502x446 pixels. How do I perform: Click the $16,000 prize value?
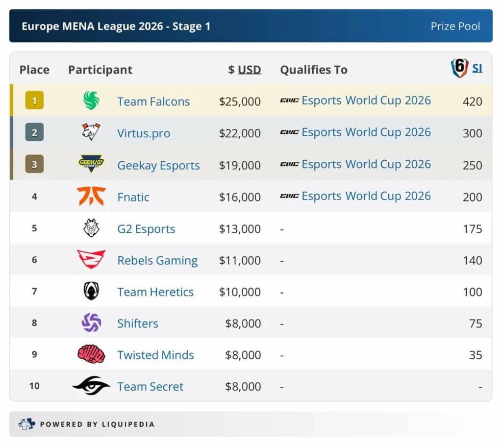click(x=240, y=197)
